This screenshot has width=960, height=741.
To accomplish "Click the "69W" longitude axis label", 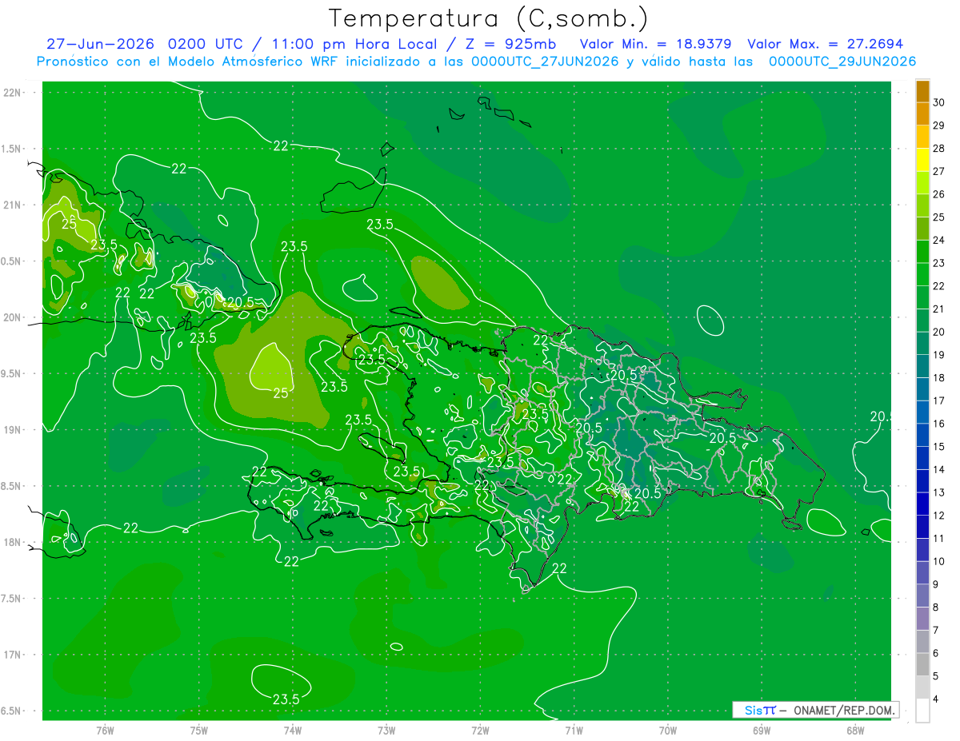I will coord(761,731).
